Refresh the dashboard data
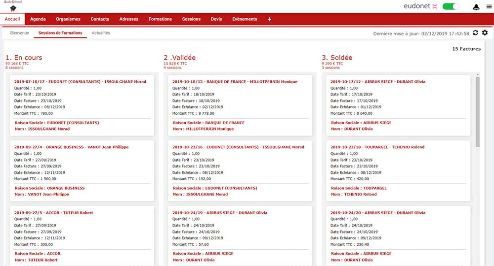The height and width of the screenshot is (266, 494). pyautogui.click(x=475, y=33)
